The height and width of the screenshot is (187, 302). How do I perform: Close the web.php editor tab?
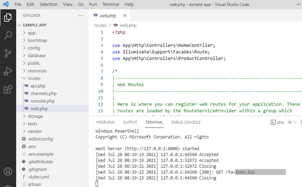pos(125,16)
